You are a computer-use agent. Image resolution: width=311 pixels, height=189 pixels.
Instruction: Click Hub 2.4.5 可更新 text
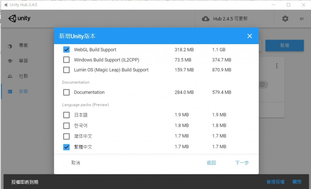point(231,19)
